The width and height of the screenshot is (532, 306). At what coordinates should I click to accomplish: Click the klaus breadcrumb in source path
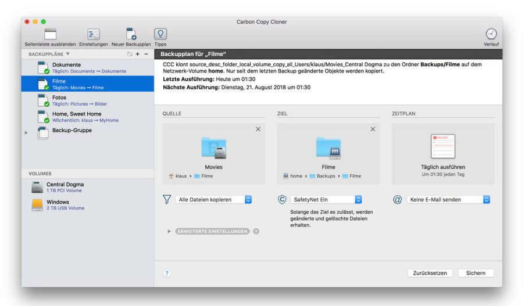(x=178, y=176)
